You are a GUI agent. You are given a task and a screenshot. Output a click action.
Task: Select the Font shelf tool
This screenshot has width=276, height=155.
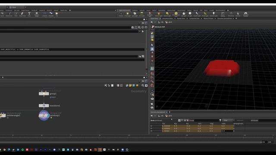point(29,14)
